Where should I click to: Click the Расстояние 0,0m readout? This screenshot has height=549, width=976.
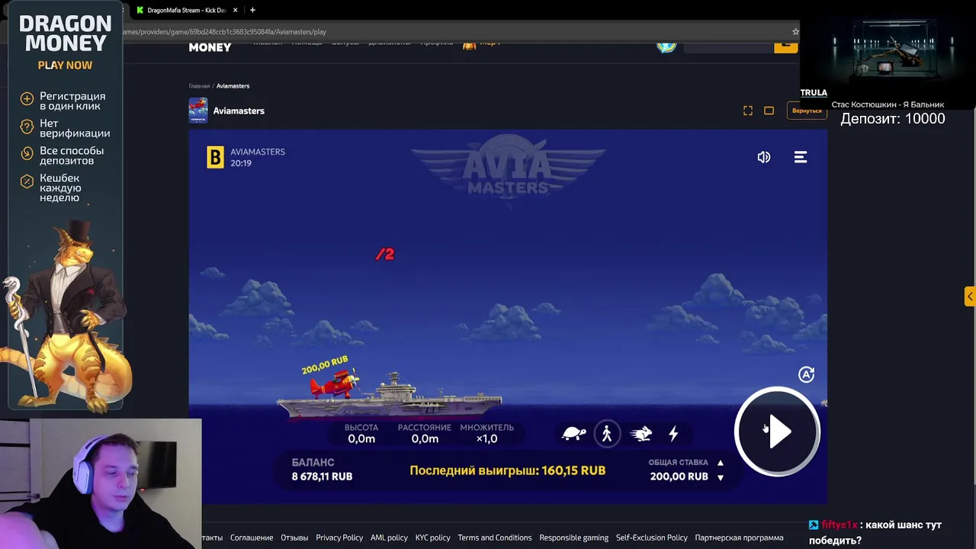[425, 433]
